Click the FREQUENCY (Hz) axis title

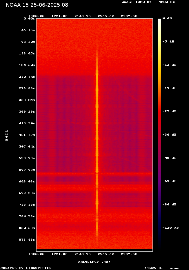[94, 262]
